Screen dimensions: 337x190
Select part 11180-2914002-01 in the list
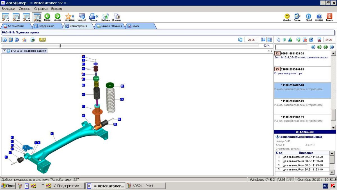tap(302, 106)
